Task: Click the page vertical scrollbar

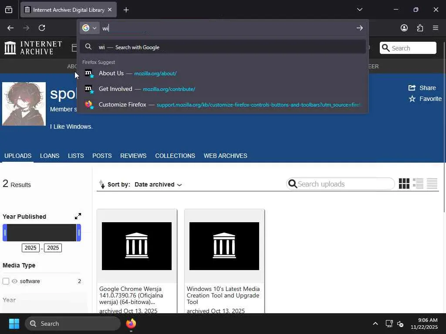Action: click(x=444, y=128)
